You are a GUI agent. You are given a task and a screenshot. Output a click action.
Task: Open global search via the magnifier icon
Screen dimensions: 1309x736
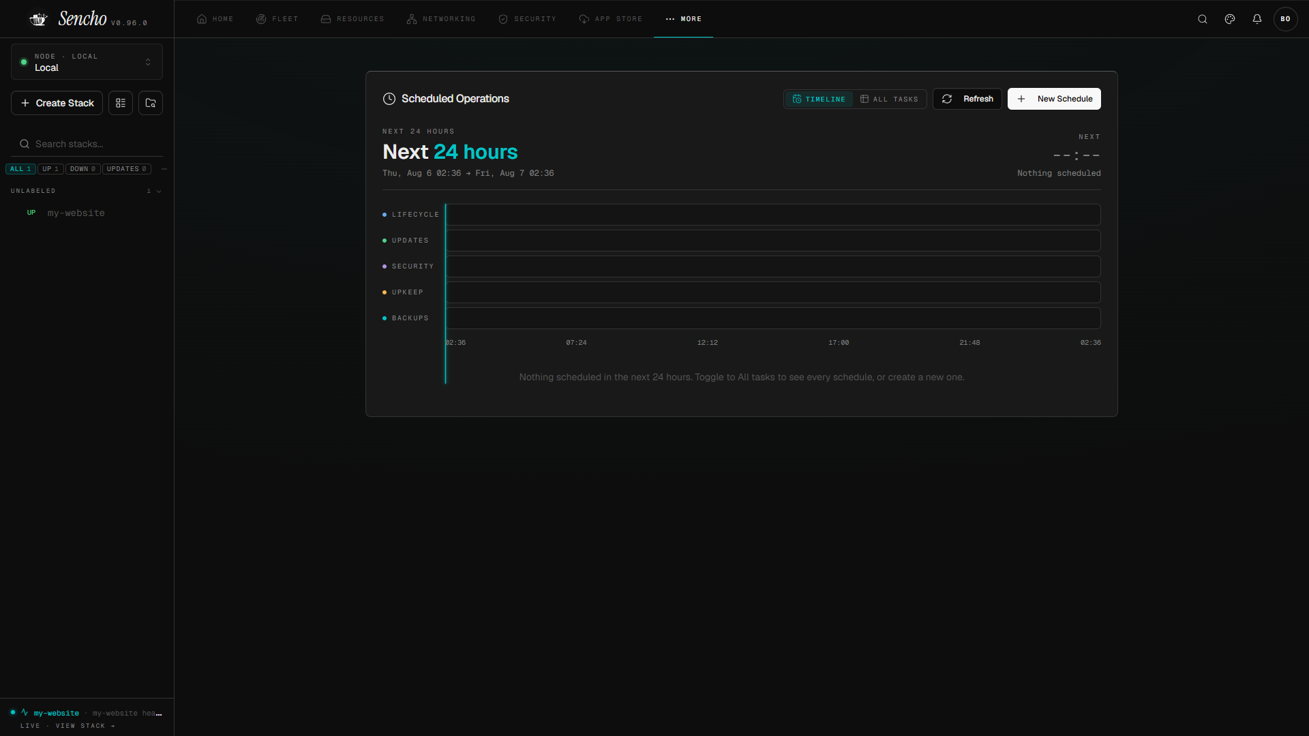[1203, 19]
